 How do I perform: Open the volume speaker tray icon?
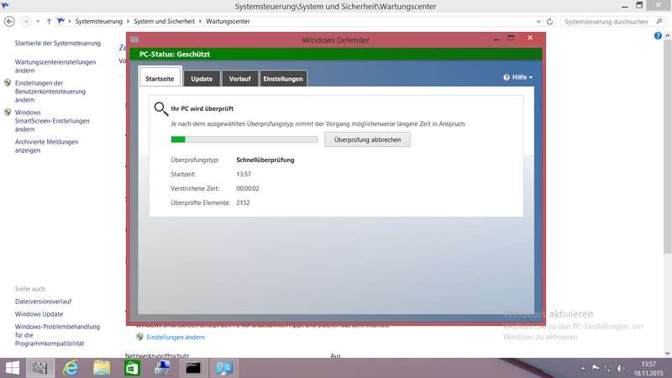point(621,368)
